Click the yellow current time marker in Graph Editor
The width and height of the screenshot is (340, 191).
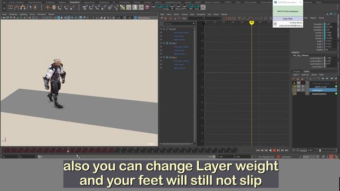251,22
